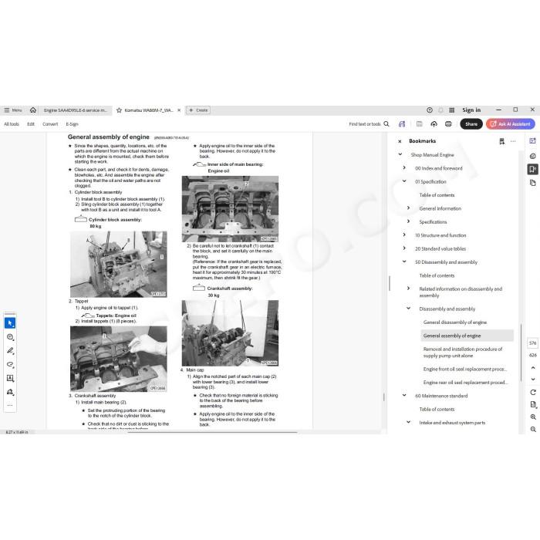Choose the Add text box tool
The height and width of the screenshot is (540, 540).
(x=10, y=378)
